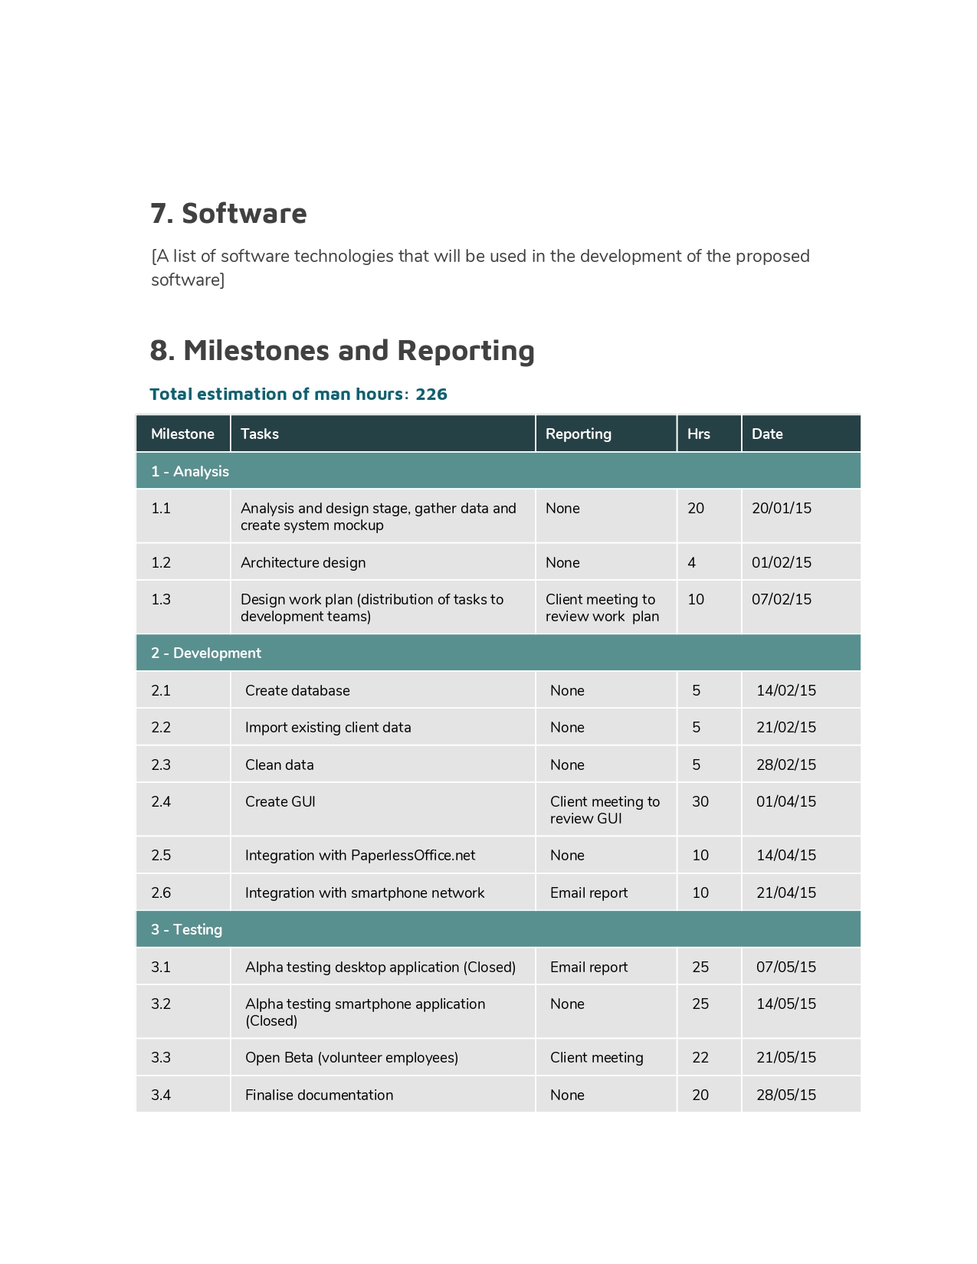Select 'Client meeting' in milestone 3.3 row

click(x=596, y=1057)
